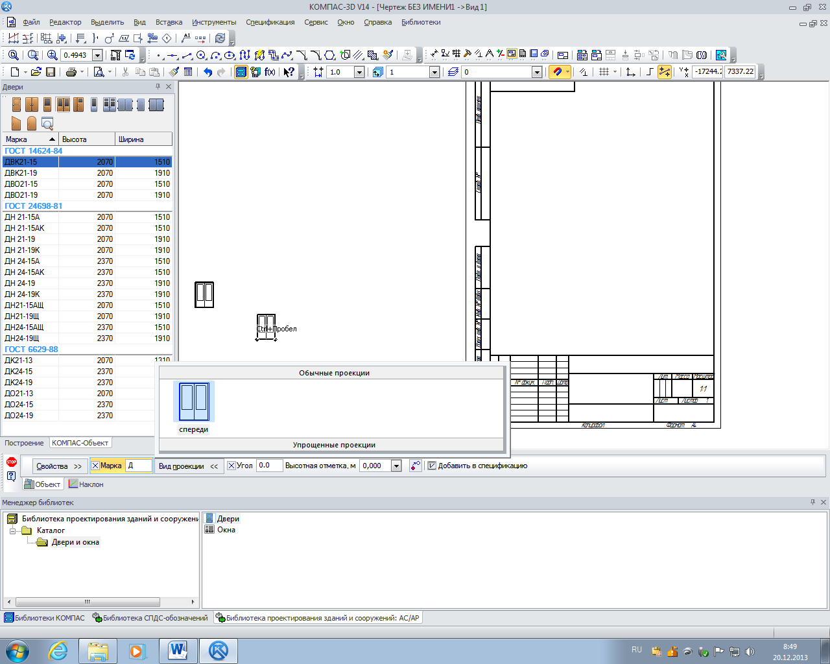Viewport: 830px width, 664px height.
Task: Open the Библиотеки menu
Action: (x=421, y=22)
